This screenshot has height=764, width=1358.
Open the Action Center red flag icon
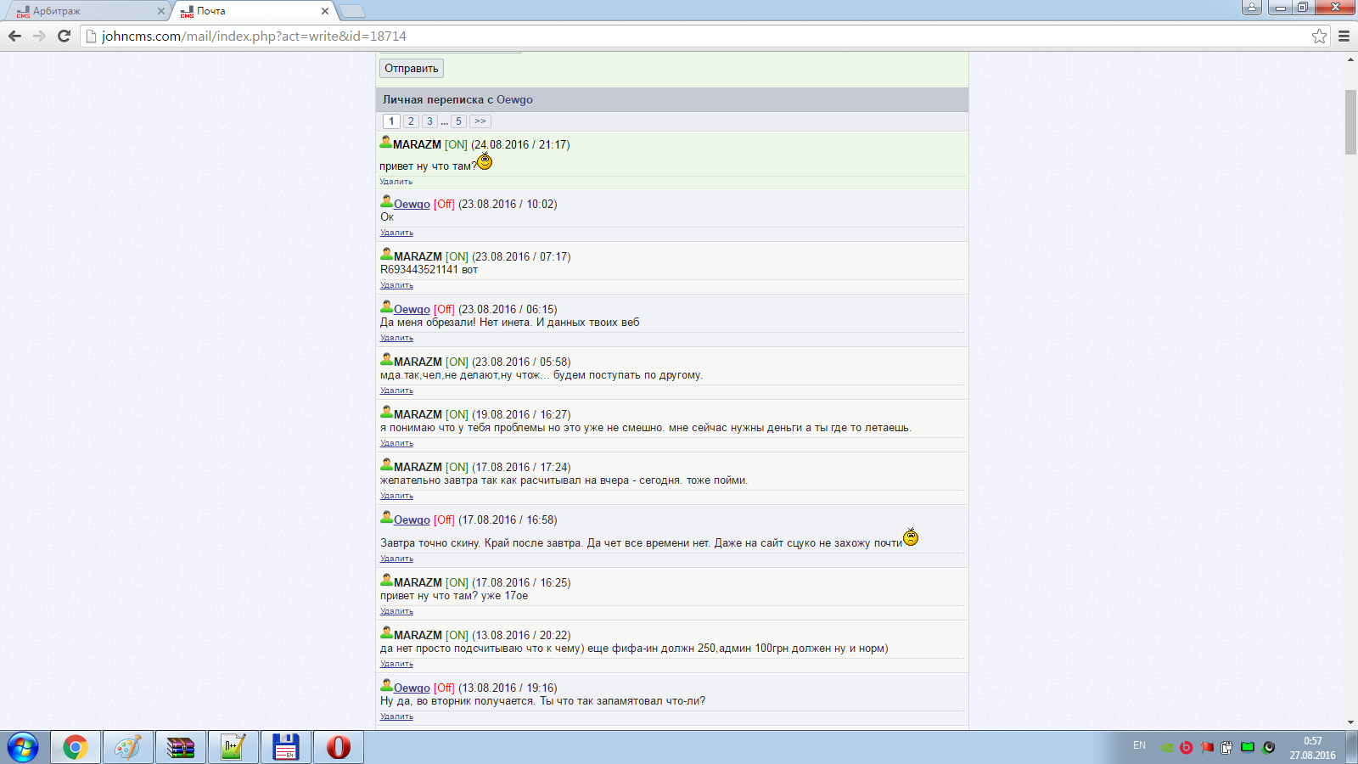click(x=1207, y=748)
